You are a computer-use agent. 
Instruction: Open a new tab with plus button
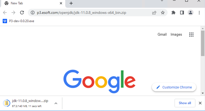[71, 3]
